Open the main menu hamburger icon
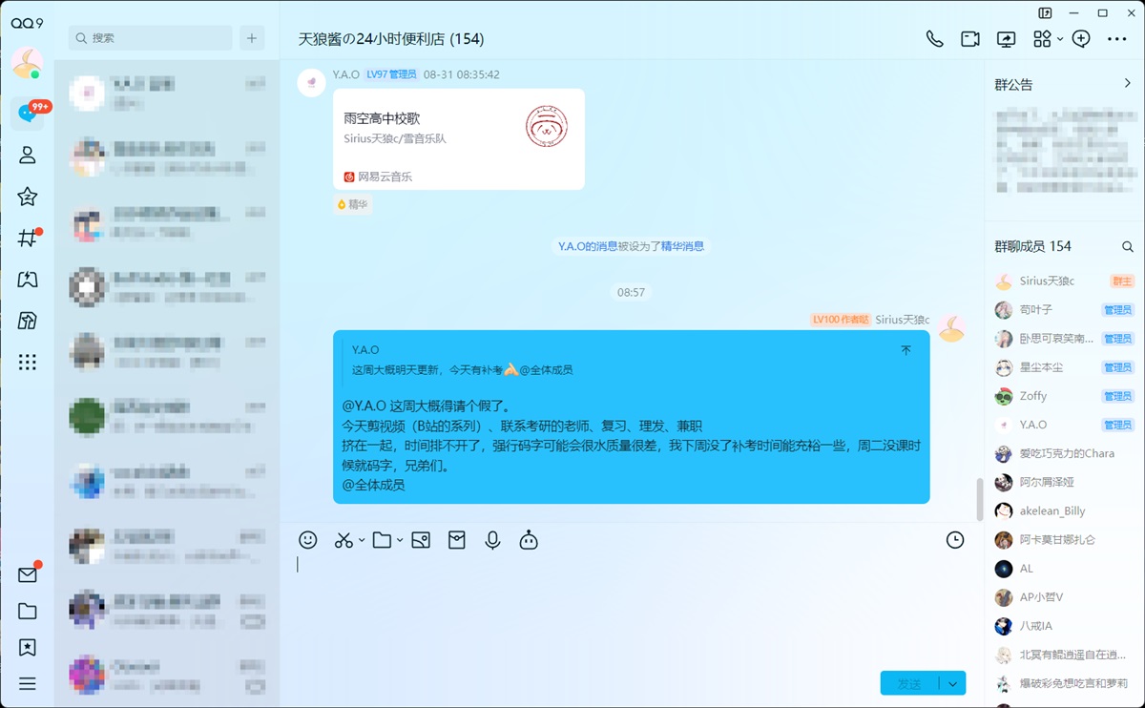This screenshot has width=1145, height=708. pyautogui.click(x=28, y=683)
